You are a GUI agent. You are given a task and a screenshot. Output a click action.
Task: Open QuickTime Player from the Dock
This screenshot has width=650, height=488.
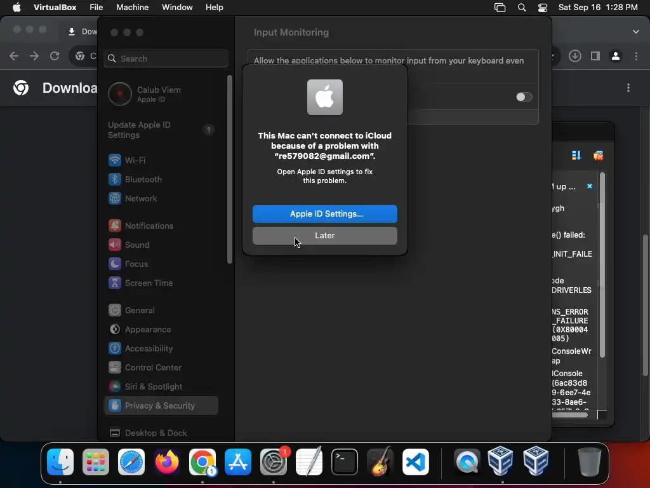(467, 462)
